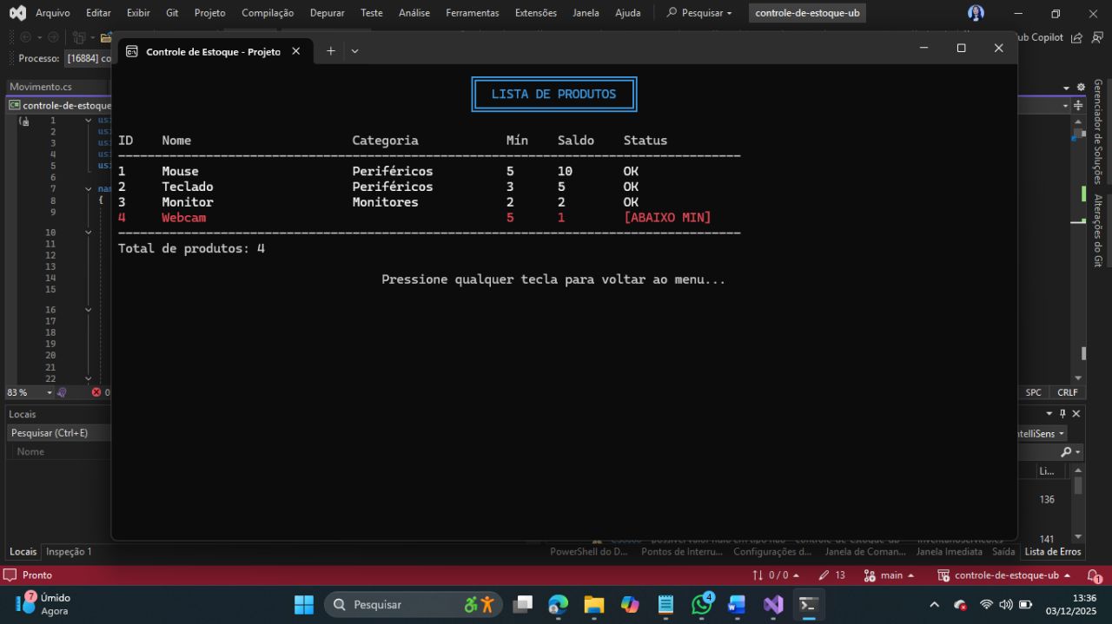Open the terminal profiles dropdown chevron
The image size is (1112, 624).
354,51
